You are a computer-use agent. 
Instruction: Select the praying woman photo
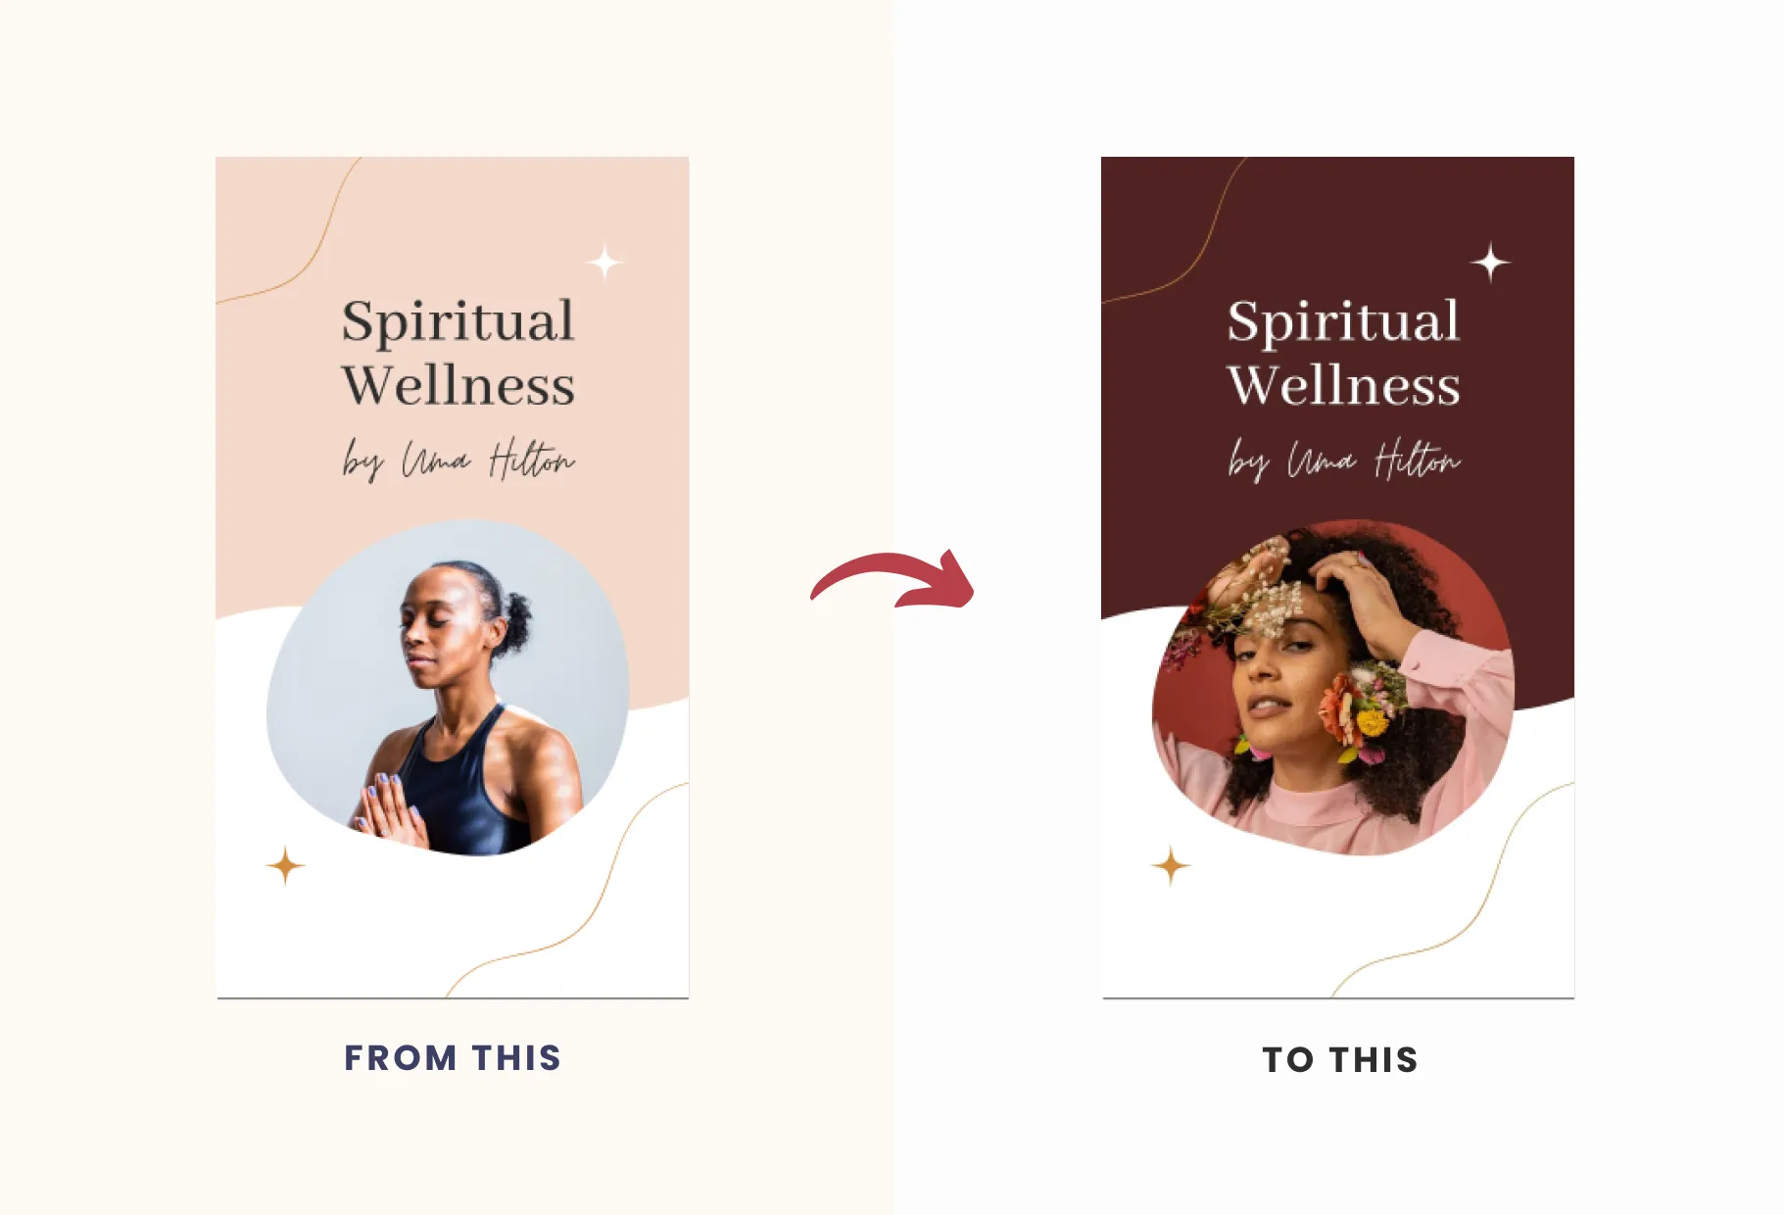click(448, 688)
